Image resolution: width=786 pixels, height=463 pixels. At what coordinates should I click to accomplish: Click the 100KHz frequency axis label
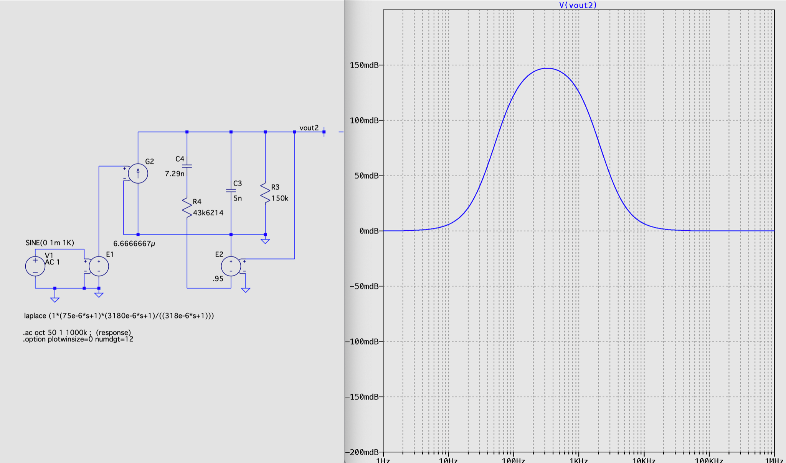pyautogui.click(x=709, y=460)
